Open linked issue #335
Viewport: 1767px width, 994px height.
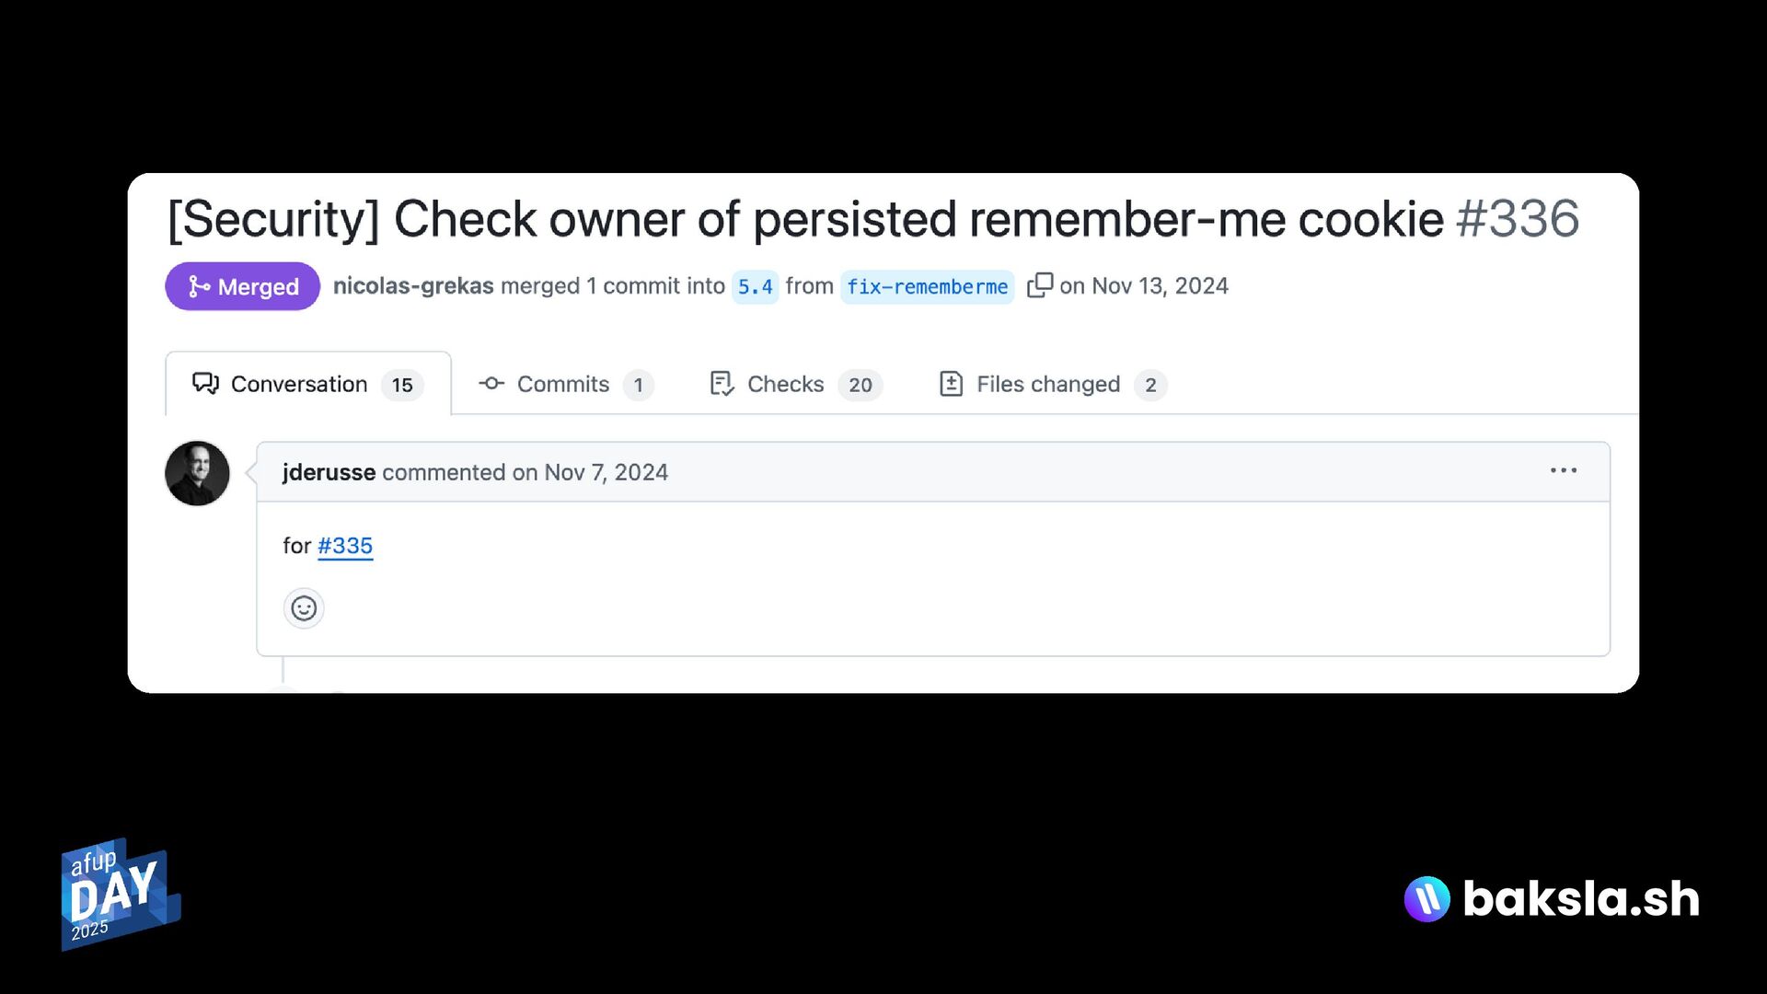coord(345,546)
